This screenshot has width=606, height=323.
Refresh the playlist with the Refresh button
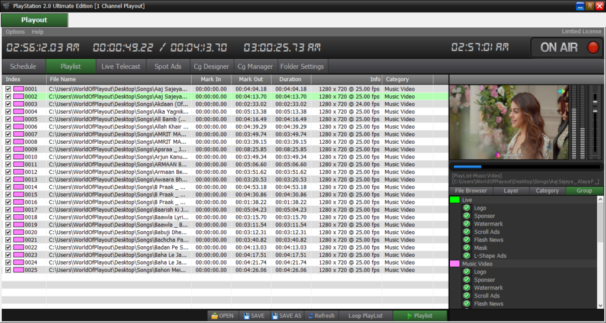pos(321,316)
